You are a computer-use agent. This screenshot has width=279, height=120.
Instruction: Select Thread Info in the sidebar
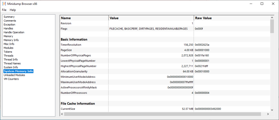tap(11, 60)
